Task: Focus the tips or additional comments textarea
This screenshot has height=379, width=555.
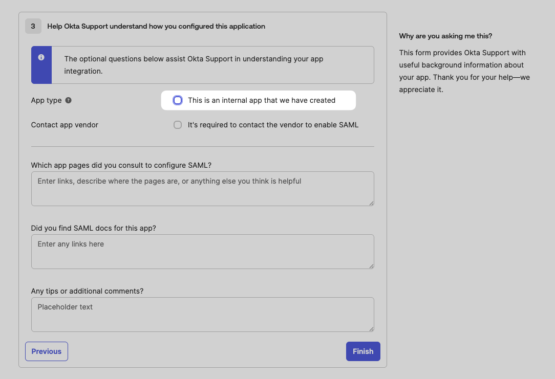Action: click(202, 315)
